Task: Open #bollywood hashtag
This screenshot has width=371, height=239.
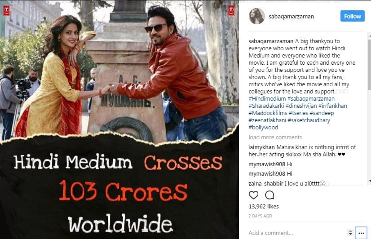Action: coord(263,127)
